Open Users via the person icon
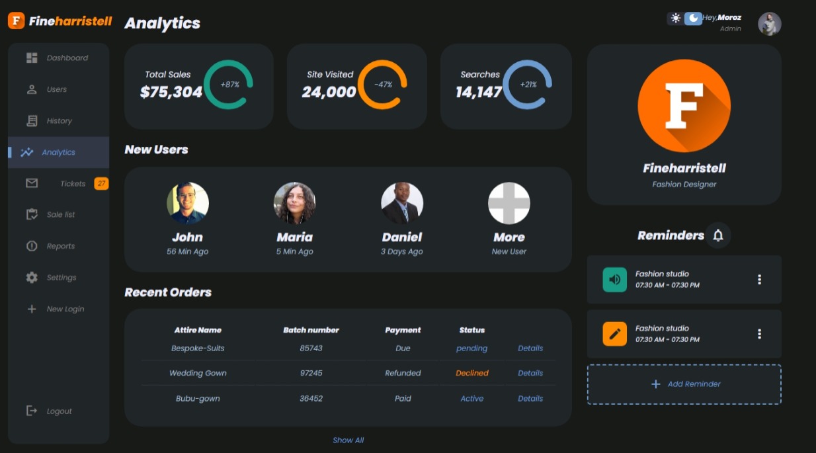 pyautogui.click(x=32, y=89)
